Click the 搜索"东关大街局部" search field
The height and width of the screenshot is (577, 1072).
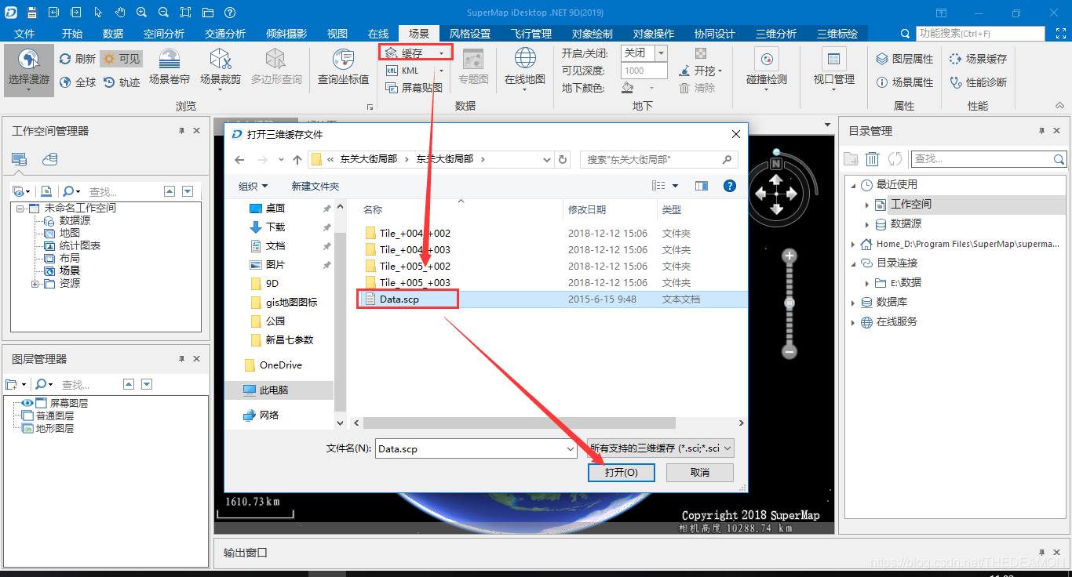[658, 159]
